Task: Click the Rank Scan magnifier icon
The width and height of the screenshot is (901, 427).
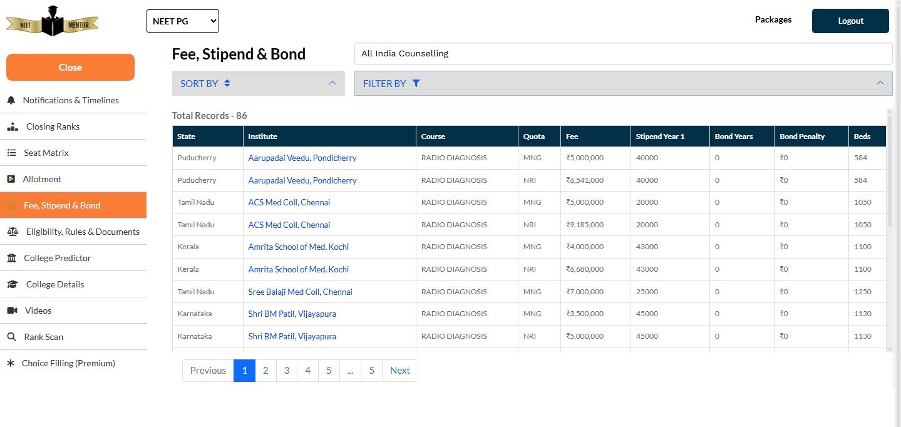Action: [11, 337]
